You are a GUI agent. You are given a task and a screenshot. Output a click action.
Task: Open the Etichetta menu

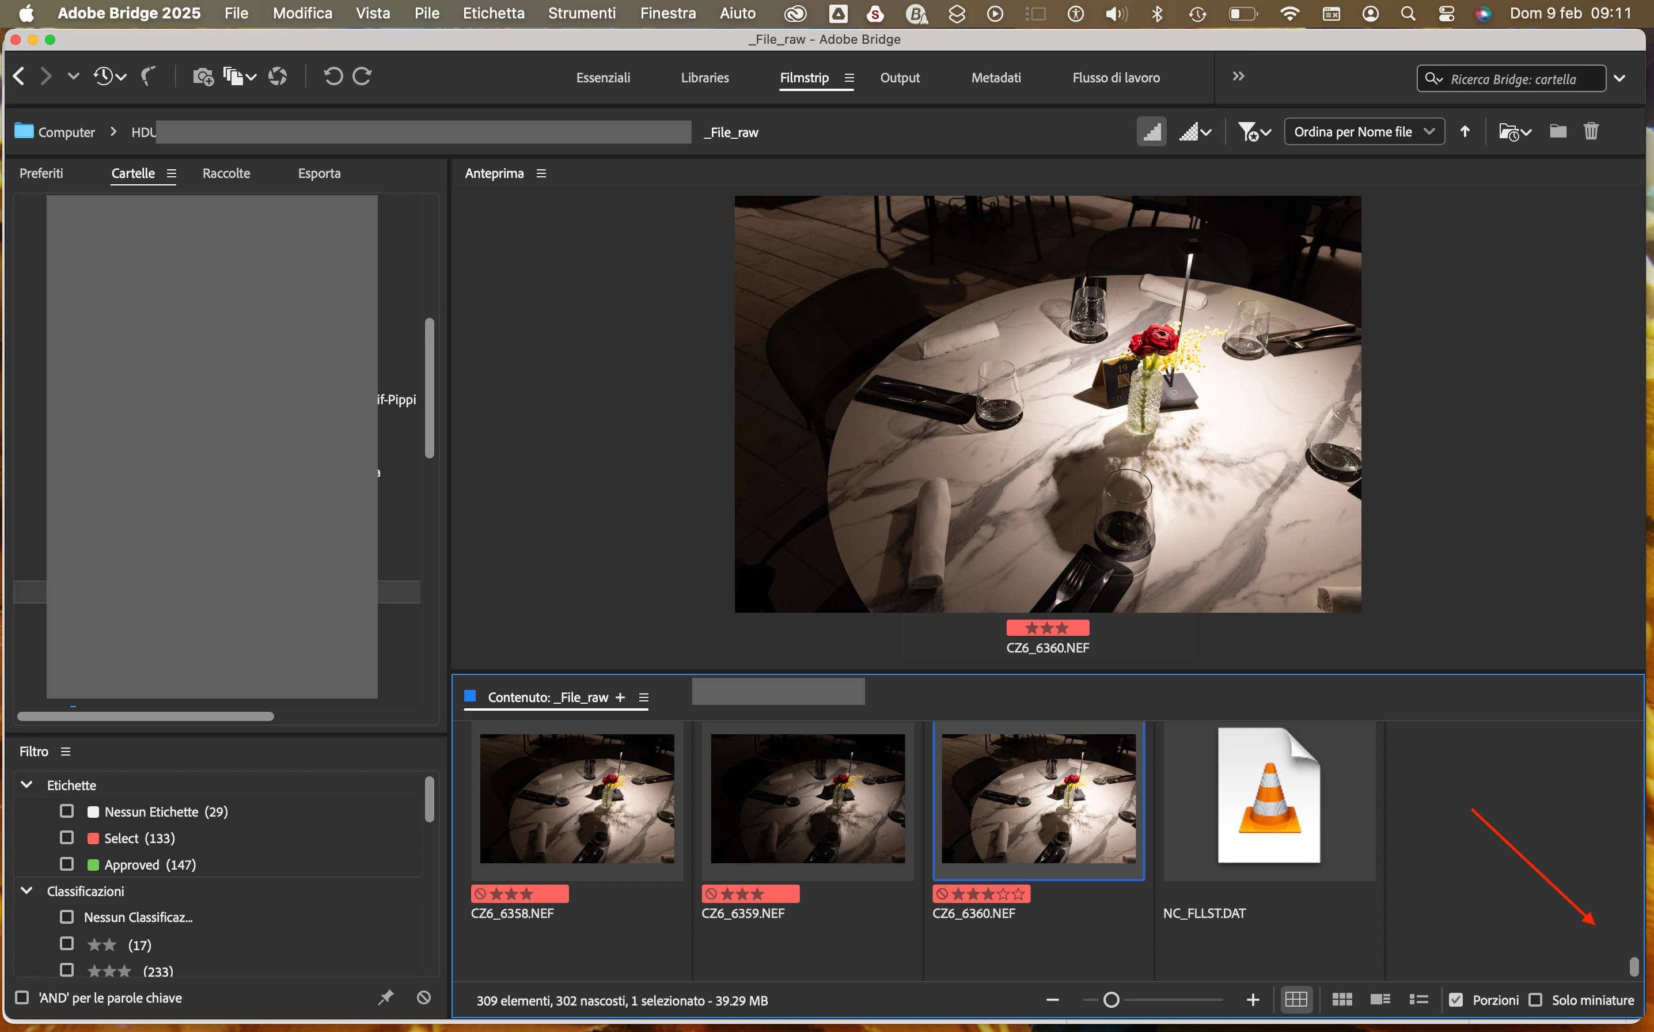[494, 13]
